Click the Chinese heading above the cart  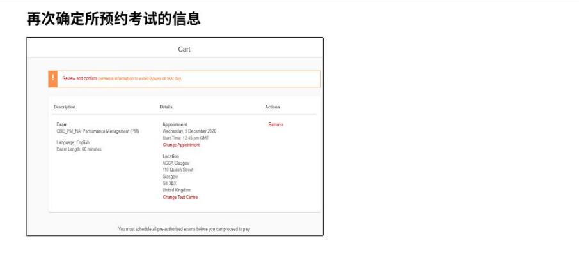[x=113, y=19]
